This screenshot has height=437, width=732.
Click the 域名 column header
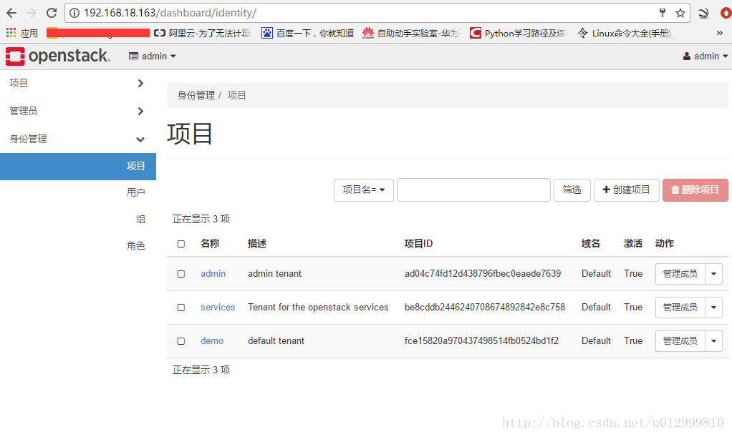pyautogui.click(x=591, y=243)
